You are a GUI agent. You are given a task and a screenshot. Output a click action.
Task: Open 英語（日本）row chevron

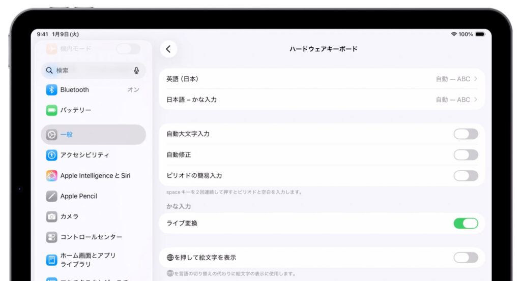click(476, 79)
